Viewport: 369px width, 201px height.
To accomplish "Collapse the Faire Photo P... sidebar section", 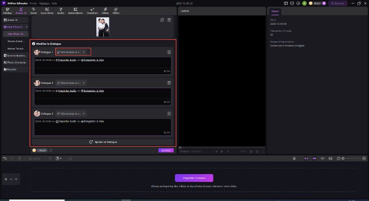I will [26, 27].
